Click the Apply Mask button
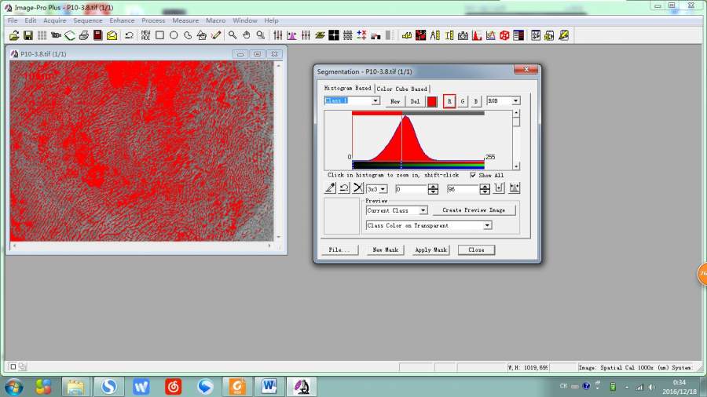The image size is (707, 397). coord(430,250)
